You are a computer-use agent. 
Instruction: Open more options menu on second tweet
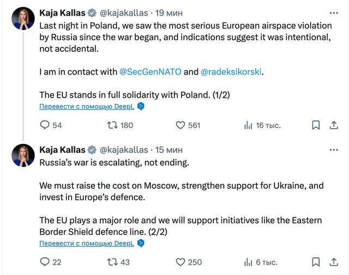point(333,150)
